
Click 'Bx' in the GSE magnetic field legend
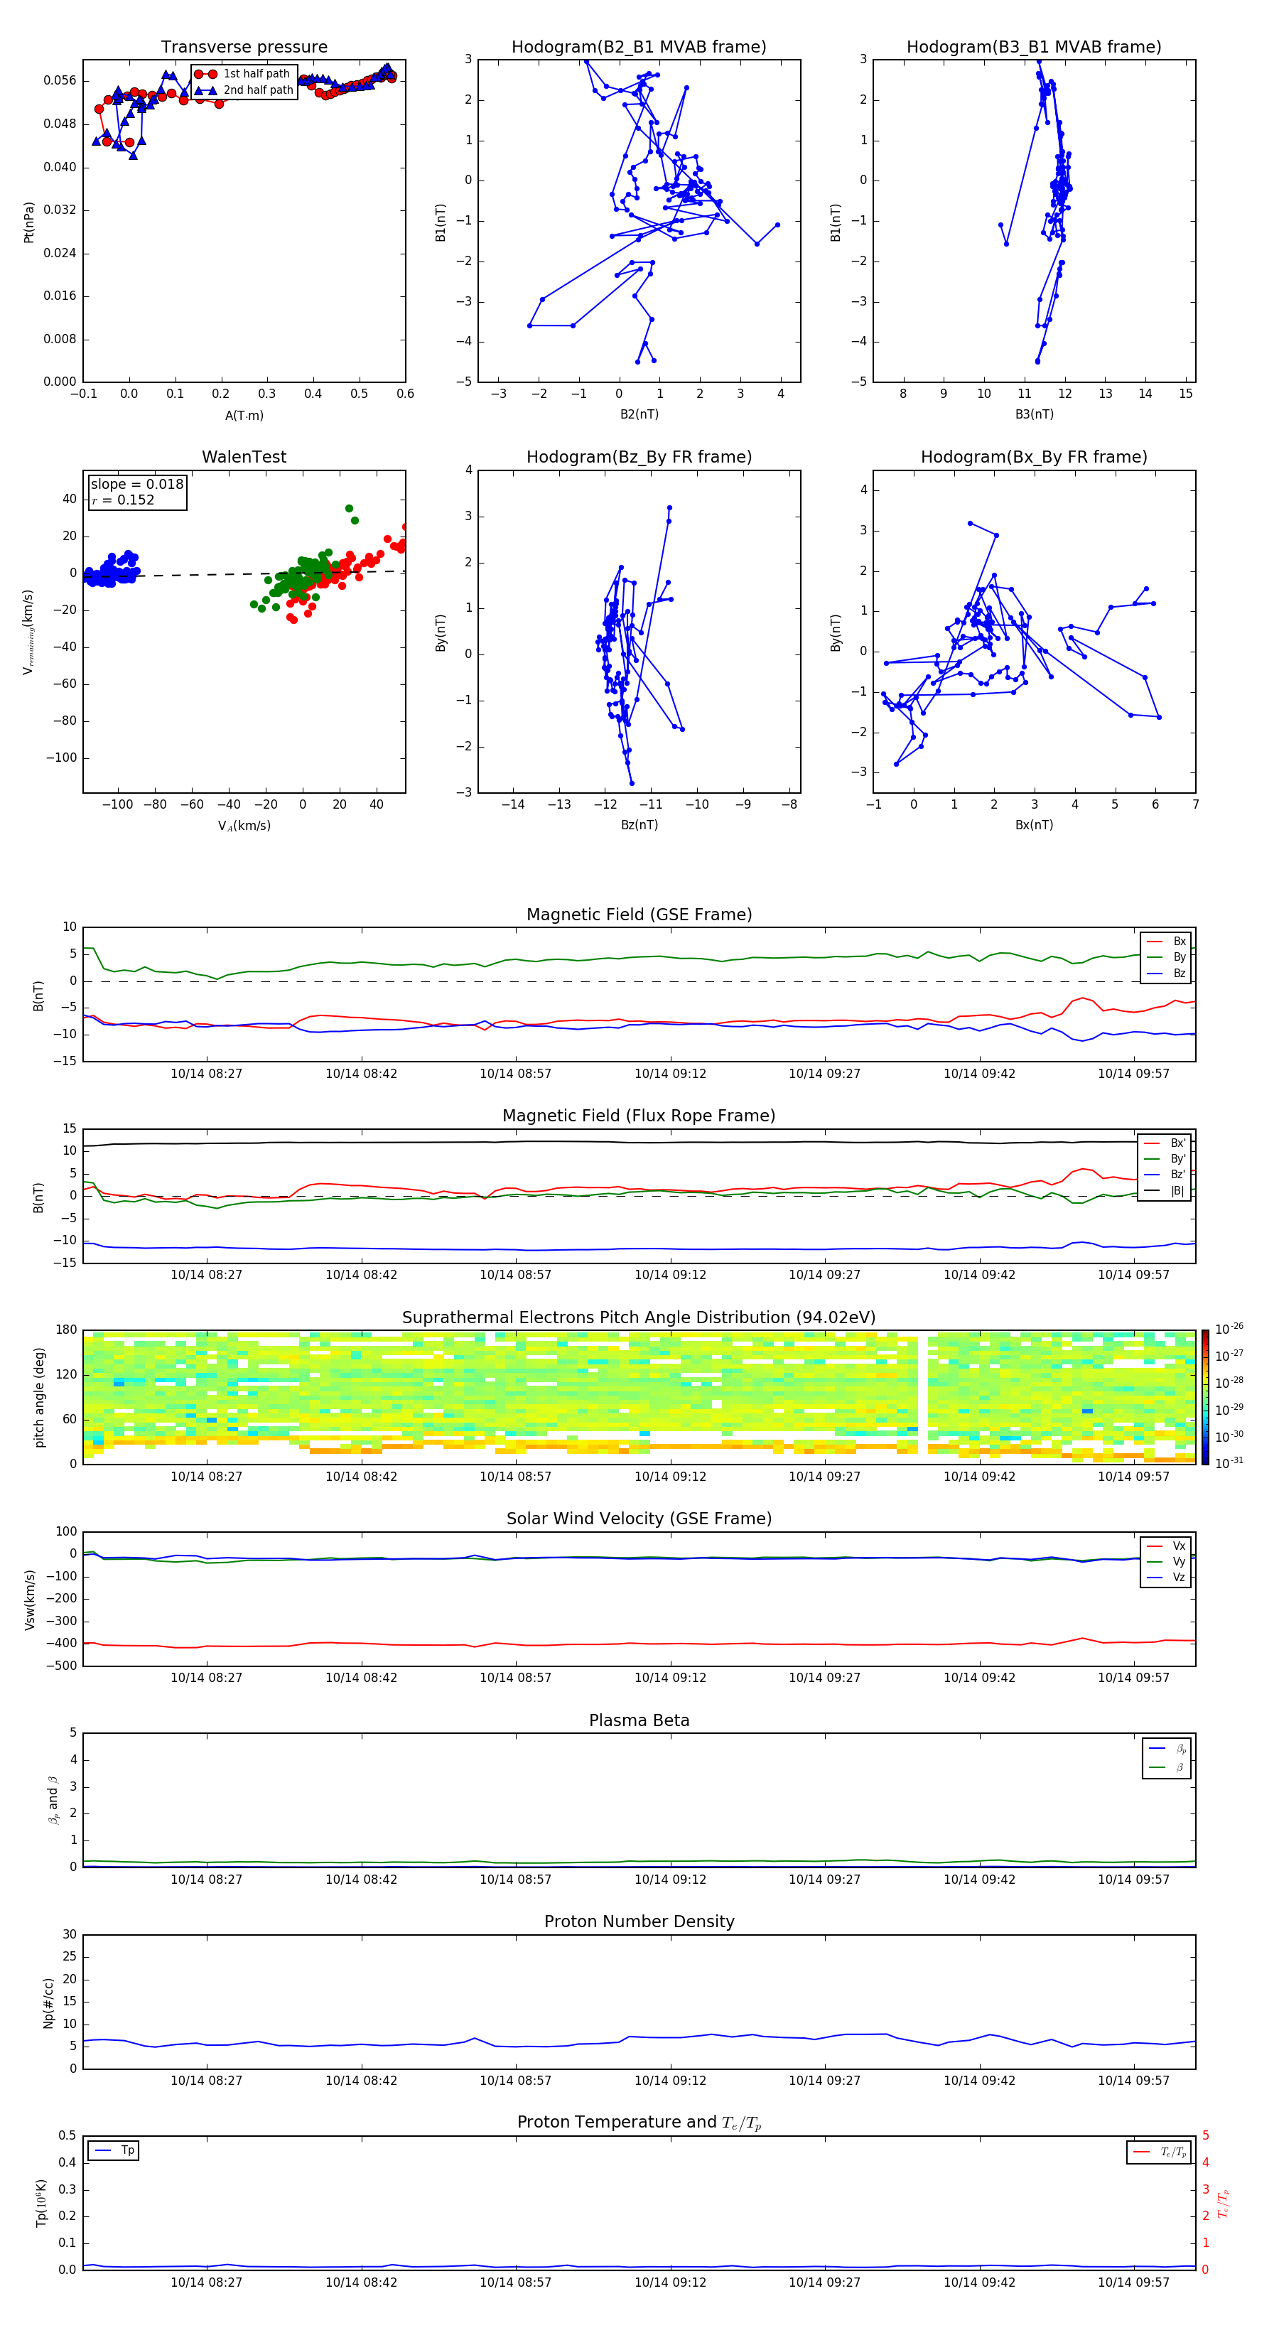(x=1166, y=942)
